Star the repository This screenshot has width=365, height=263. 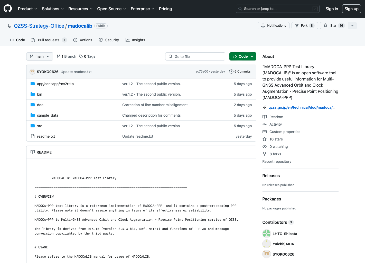pos(334,26)
